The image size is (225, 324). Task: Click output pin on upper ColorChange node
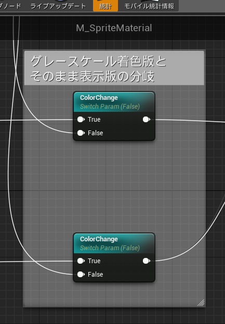coord(147,120)
